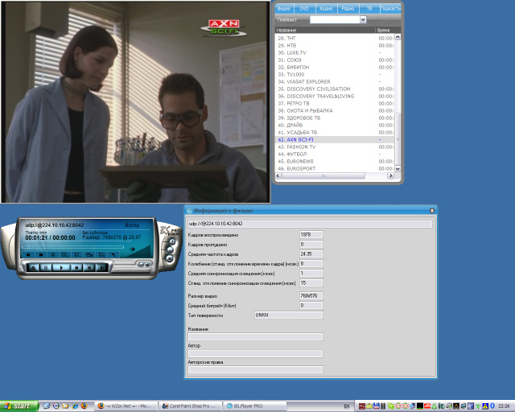Click the Название field in movie info window
The image size is (515, 412).
point(255,337)
